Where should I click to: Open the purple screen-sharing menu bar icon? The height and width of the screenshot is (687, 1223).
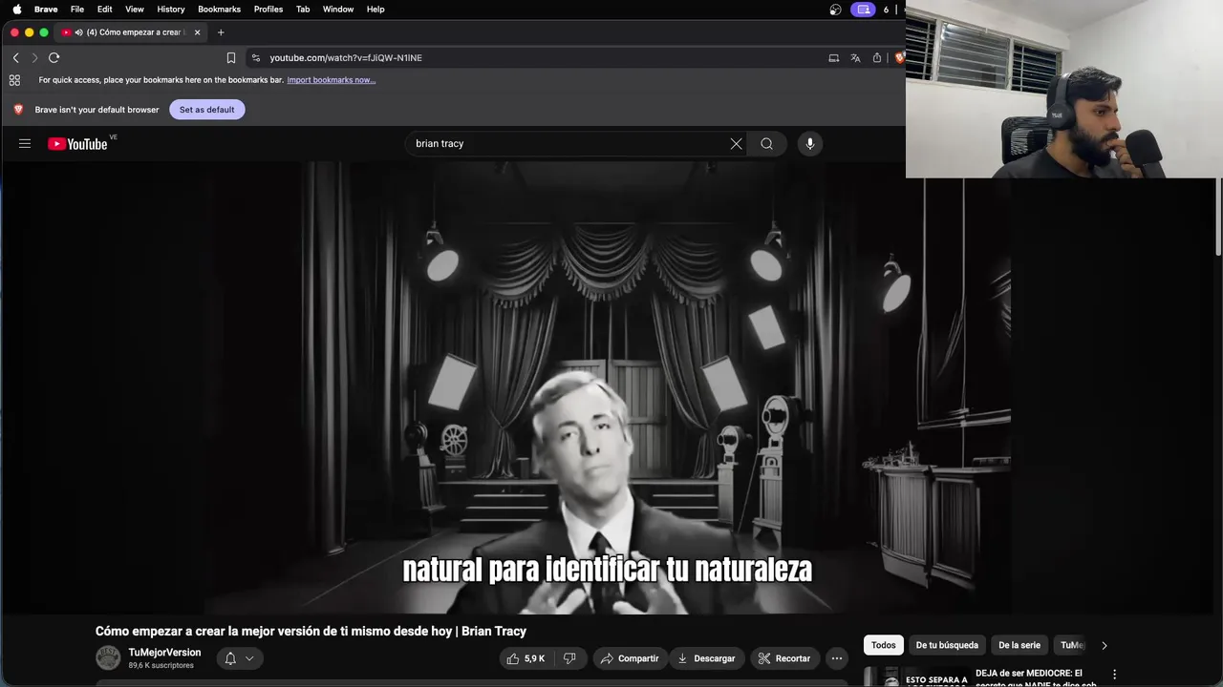[864, 10]
